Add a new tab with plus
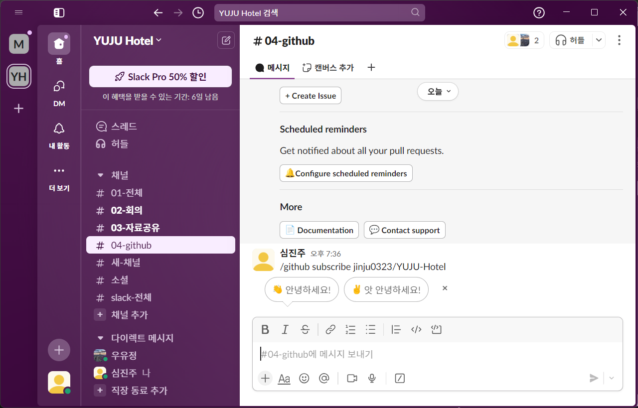This screenshot has height=408, width=638. [371, 67]
